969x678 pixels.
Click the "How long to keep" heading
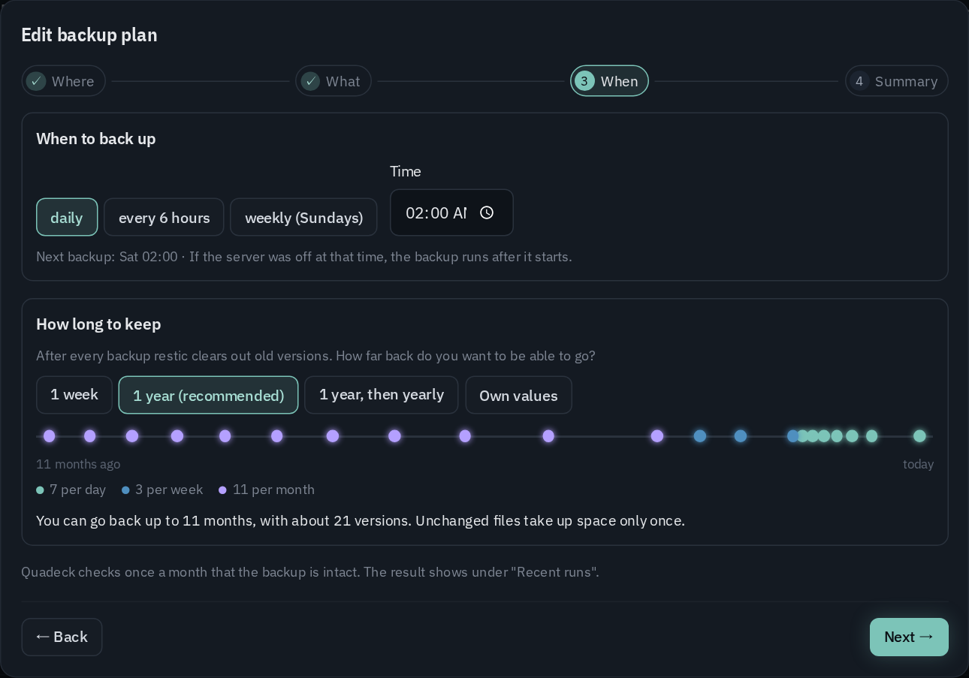click(x=98, y=324)
